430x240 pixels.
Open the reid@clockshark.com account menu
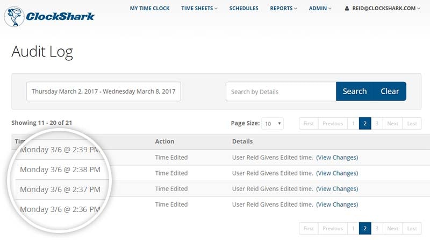tap(386, 9)
